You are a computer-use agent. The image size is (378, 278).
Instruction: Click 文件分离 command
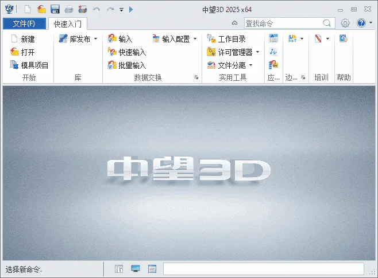pyautogui.click(x=226, y=65)
